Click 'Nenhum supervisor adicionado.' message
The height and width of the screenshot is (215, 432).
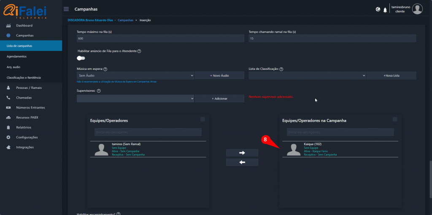click(x=271, y=97)
